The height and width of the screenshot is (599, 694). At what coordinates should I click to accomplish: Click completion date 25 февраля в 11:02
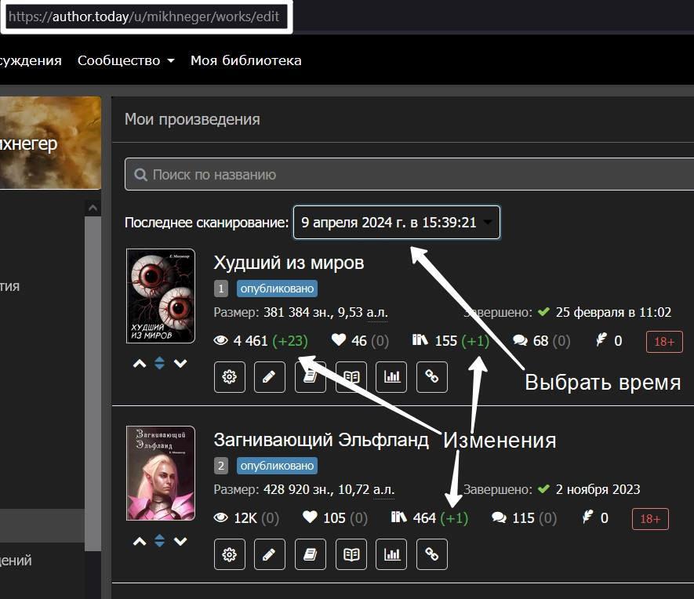[613, 312]
